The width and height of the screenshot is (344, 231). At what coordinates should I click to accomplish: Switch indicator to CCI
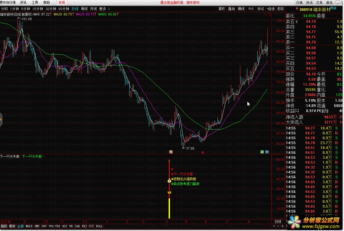(91, 226)
